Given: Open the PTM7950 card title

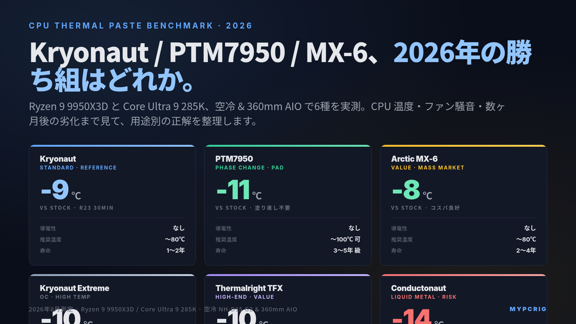Looking at the screenshot, I should [234, 159].
